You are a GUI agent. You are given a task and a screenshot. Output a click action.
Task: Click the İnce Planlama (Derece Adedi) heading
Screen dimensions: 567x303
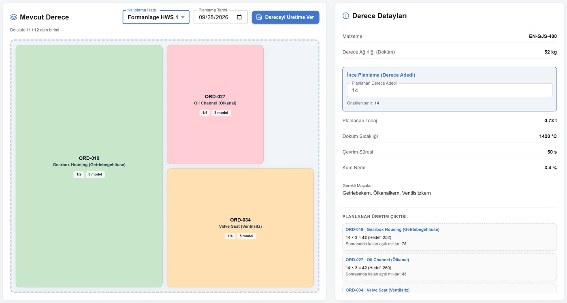(x=381, y=75)
